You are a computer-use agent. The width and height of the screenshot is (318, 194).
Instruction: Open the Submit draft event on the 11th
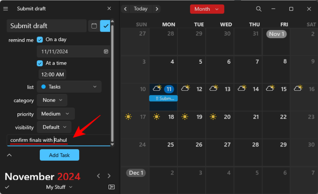pyautogui.click(x=163, y=99)
